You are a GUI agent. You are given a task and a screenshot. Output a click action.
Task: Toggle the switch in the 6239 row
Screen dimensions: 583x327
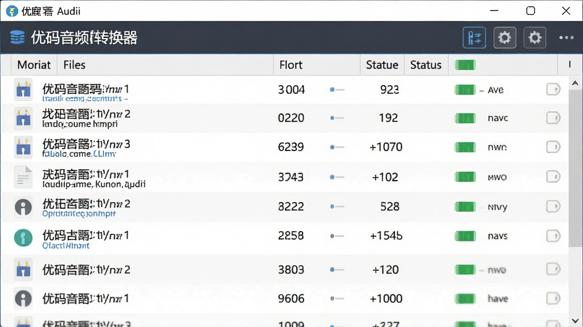click(x=553, y=147)
